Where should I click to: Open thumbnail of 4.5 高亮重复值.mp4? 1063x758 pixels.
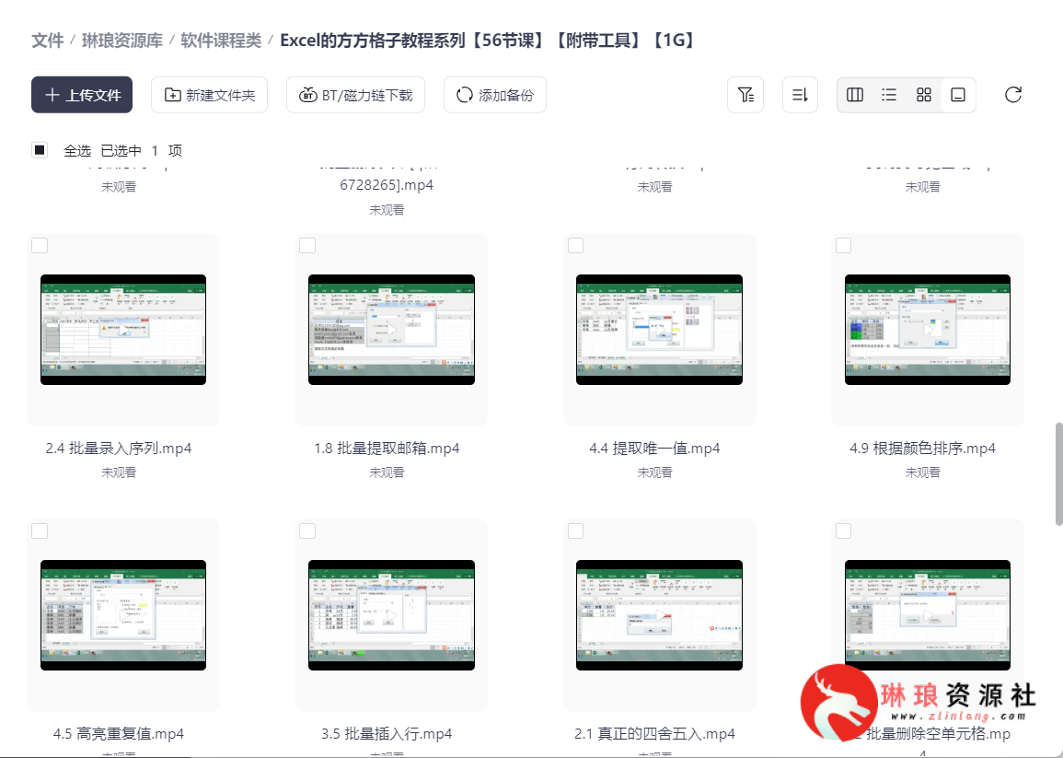123,615
